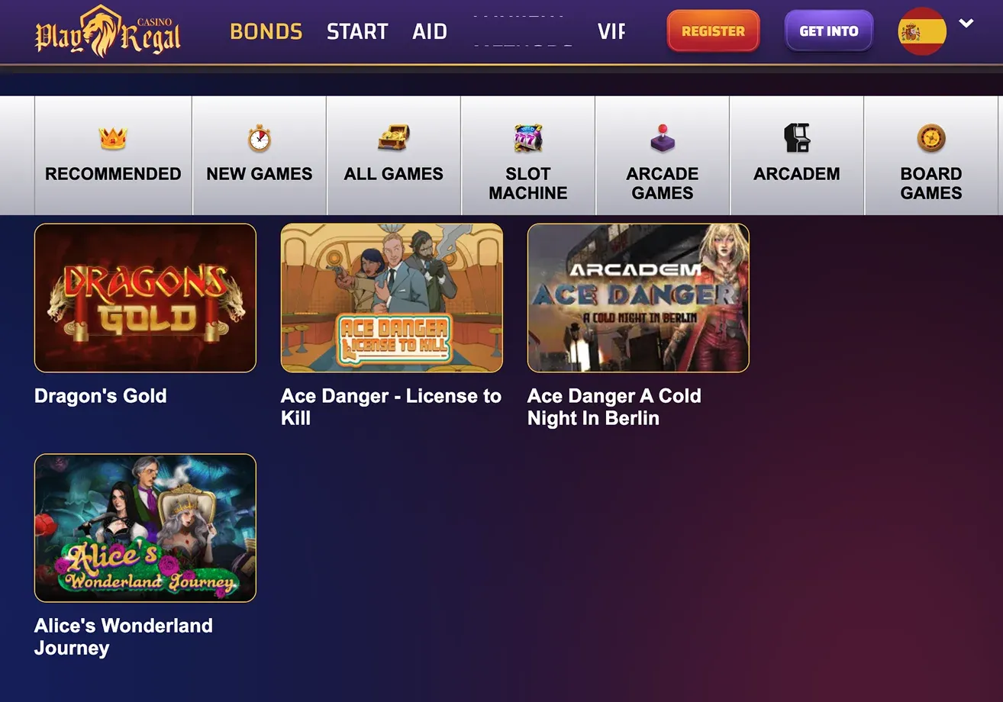This screenshot has height=702, width=1003.
Task: Open the AID navigation link
Action: (x=430, y=31)
